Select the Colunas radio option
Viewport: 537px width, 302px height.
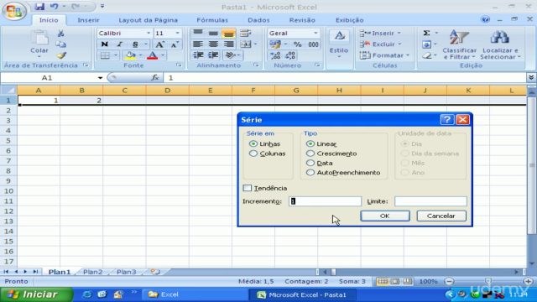click(253, 154)
